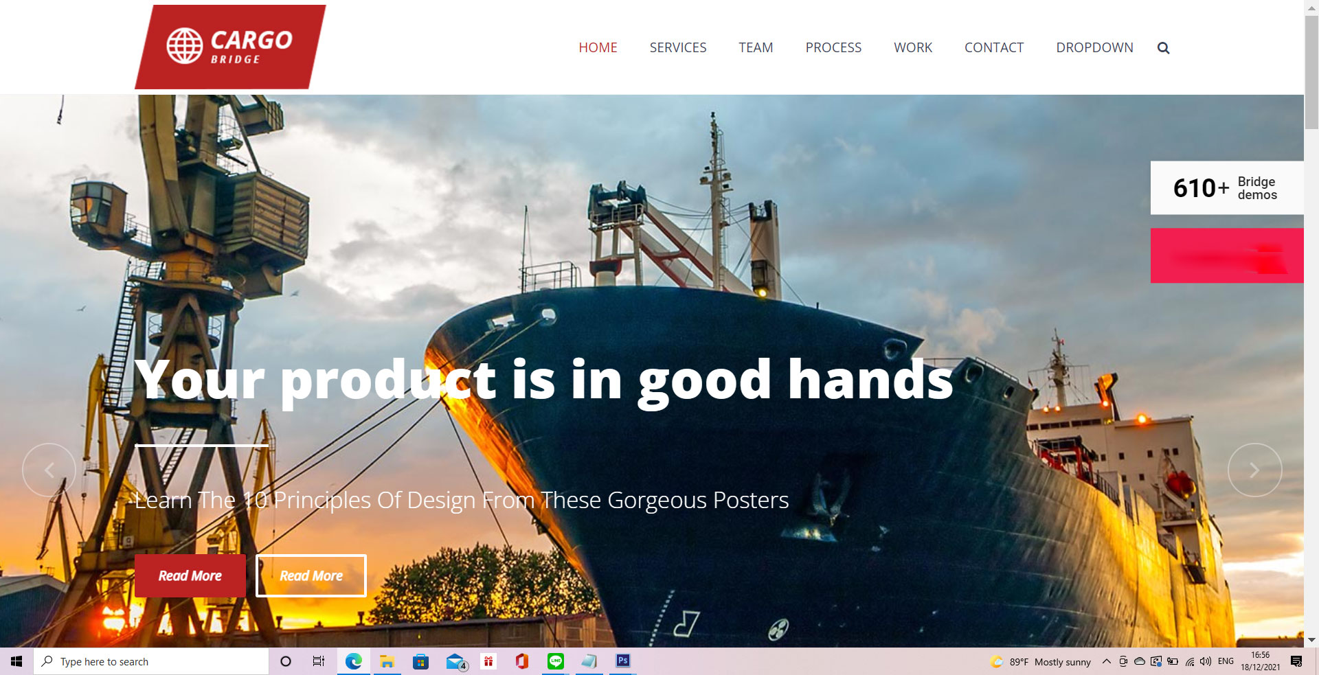Open the SERVICES menu item
Screen dimensions: 1319x675
(x=678, y=47)
